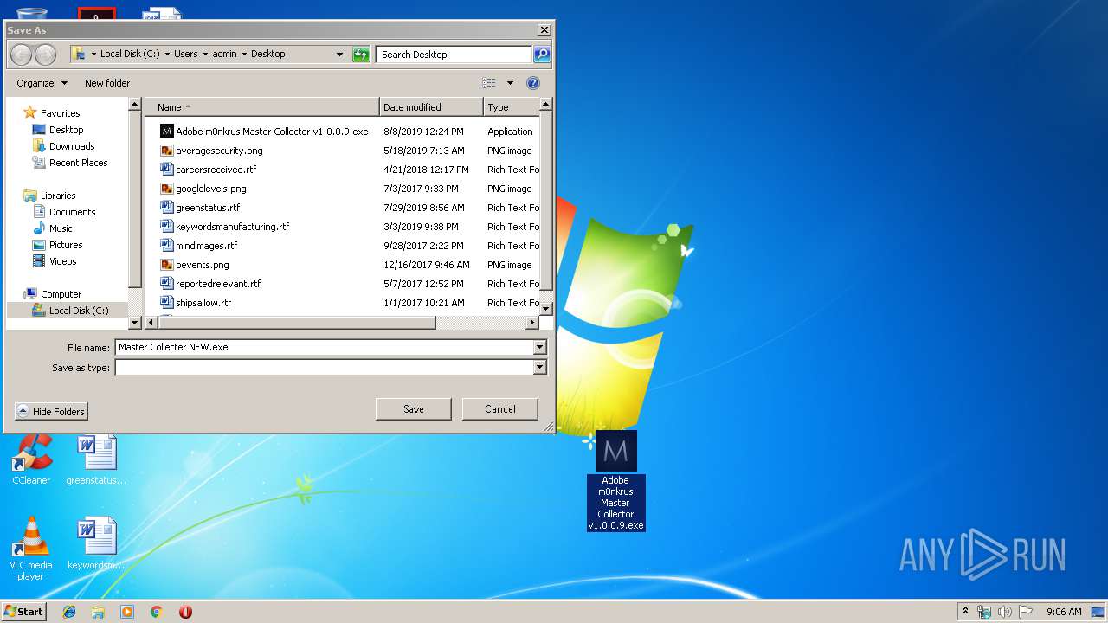Viewport: 1108px width, 623px height.
Task: Click the green Refresh button by the address bar
Action: (x=362, y=55)
